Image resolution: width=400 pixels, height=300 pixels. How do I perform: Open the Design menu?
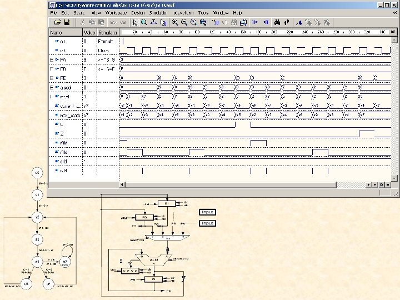click(138, 12)
